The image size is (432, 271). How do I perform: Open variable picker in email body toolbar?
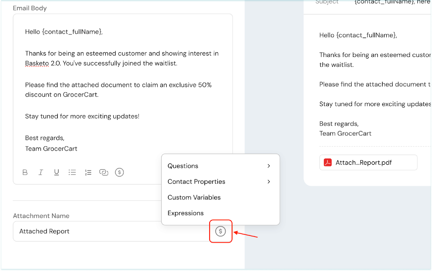pyautogui.click(x=119, y=172)
